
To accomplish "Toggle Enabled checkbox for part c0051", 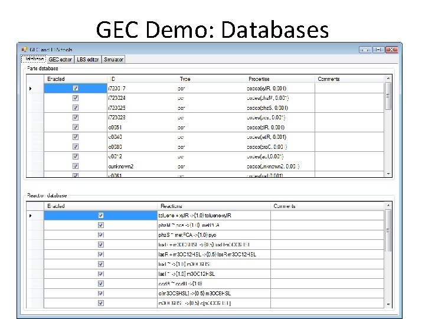I will 76,127.
